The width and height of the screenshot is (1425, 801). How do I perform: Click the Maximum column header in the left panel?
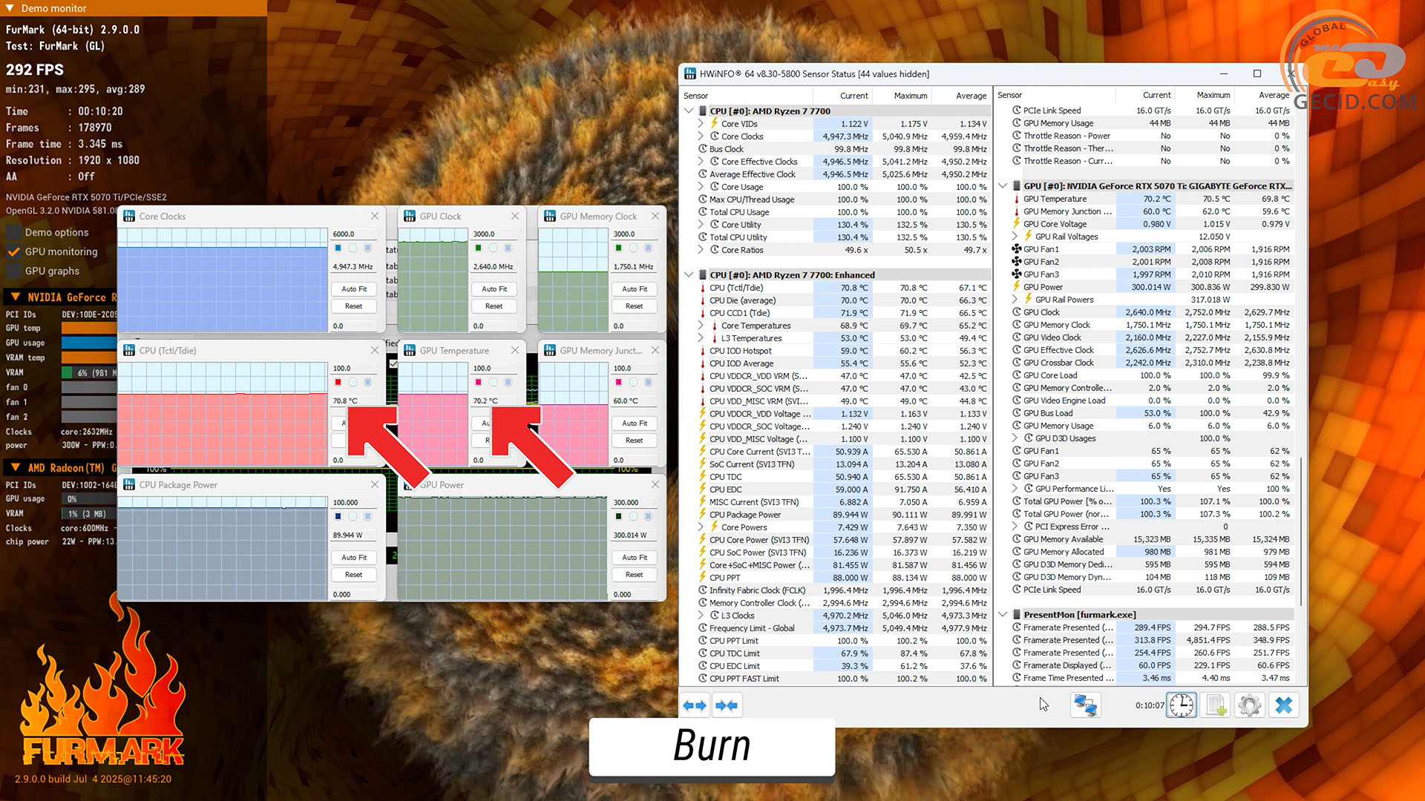click(902, 96)
